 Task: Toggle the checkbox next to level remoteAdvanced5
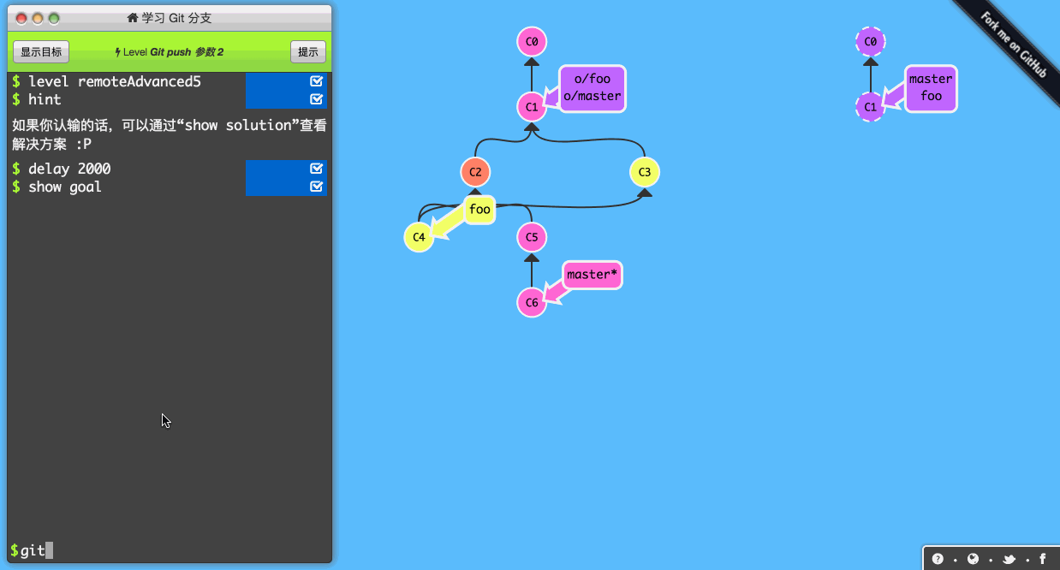click(318, 80)
